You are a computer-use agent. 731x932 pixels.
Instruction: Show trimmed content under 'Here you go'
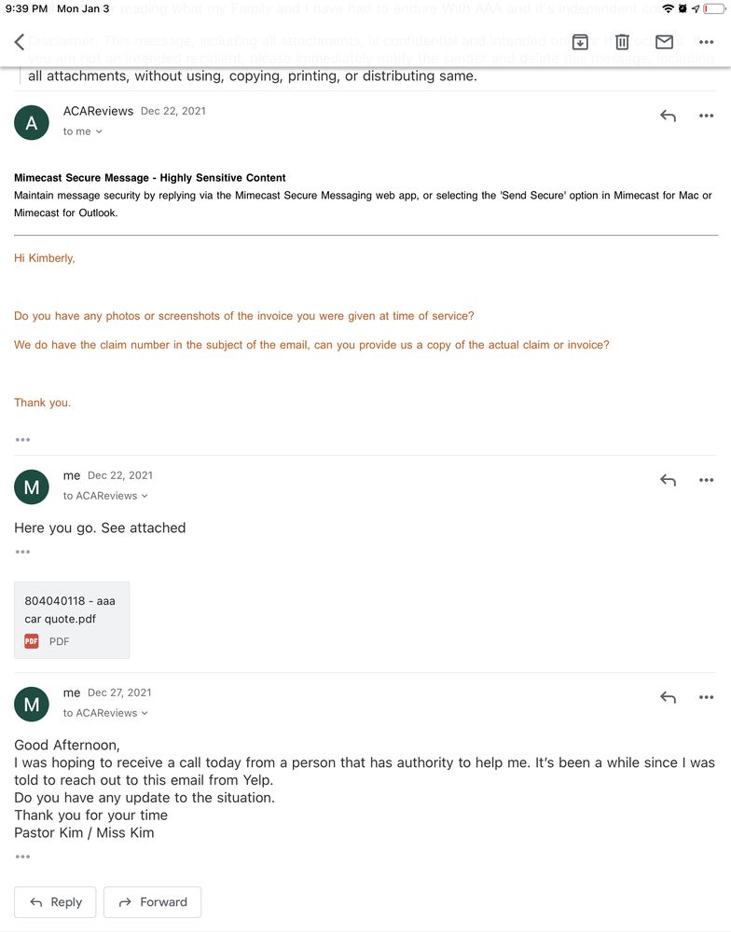pos(22,552)
